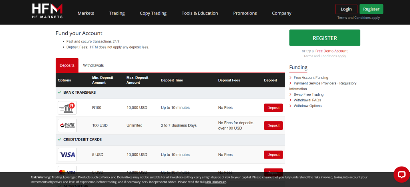Image resolution: width=410 pixels, height=187 pixels.
Task: Open the Company menu
Action: (x=281, y=13)
